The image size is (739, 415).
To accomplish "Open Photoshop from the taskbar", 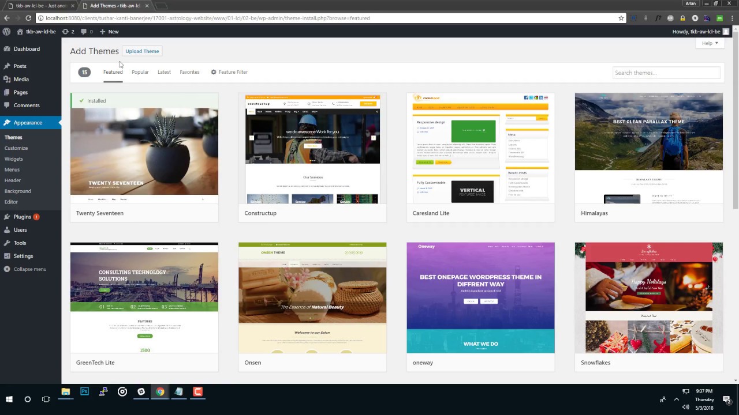I will point(84,392).
